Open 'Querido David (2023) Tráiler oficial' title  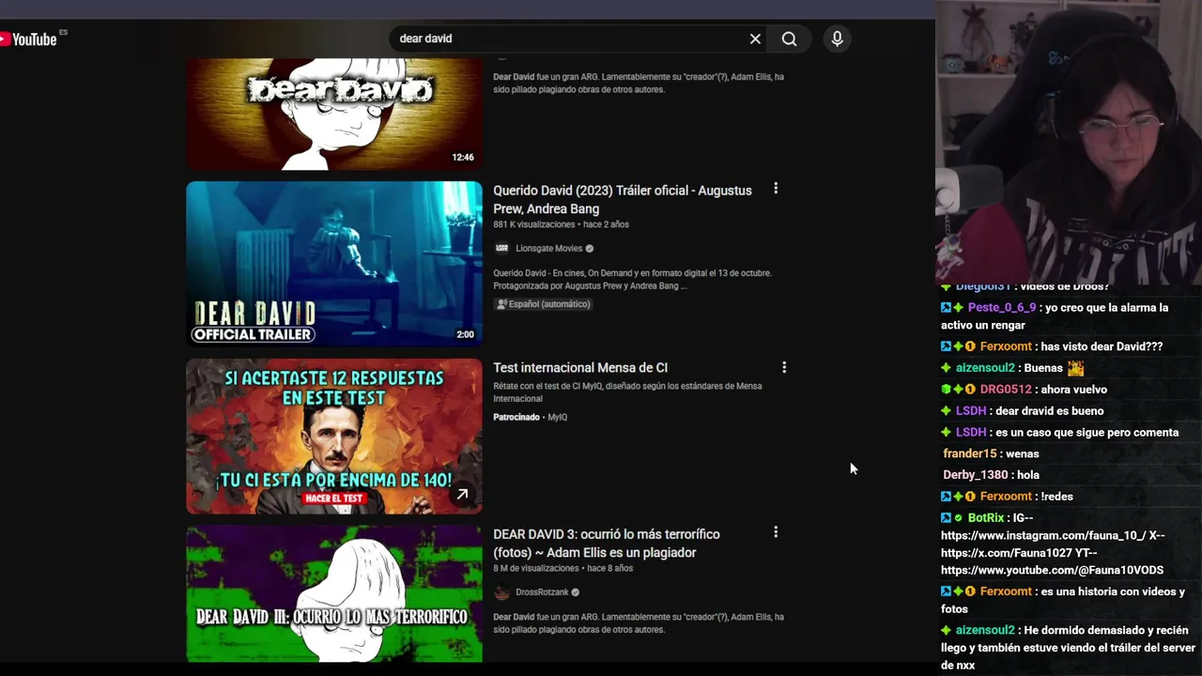pyautogui.click(x=623, y=199)
